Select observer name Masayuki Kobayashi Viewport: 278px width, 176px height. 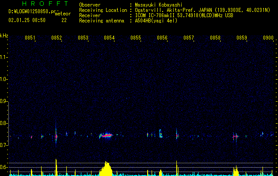pos(159,5)
